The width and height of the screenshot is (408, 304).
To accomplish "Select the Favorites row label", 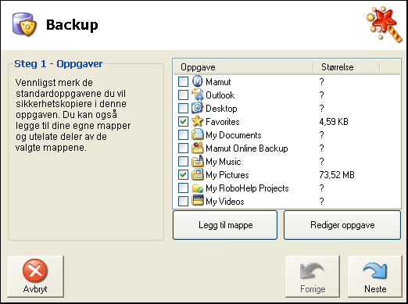I will (x=223, y=122).
